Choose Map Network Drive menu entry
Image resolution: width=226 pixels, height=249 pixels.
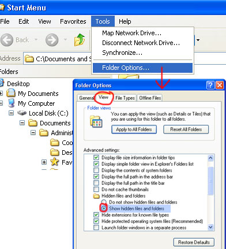coord(142,33)
